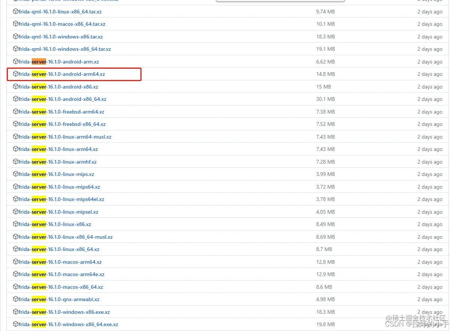This screenshot has width=455, height=331.
Task: Download frida-server-16.1.0-macos-arm64.xz
Action: tap(60, 262)
